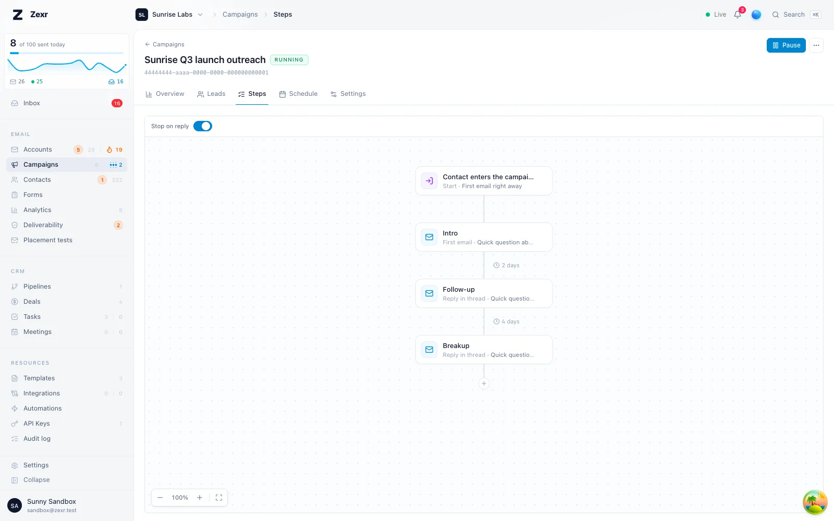Open API Keys in sidebar
This screenshot has width=834, height=521.
click(x=67, y=424)
